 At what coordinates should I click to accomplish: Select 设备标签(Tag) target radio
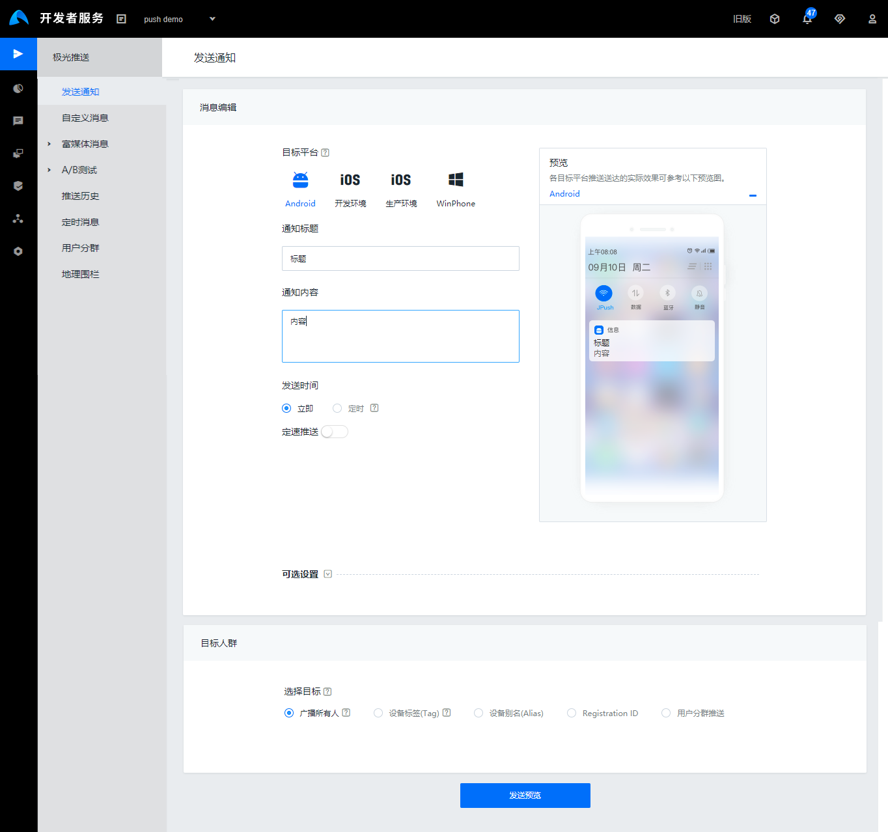tap(378, 713)
